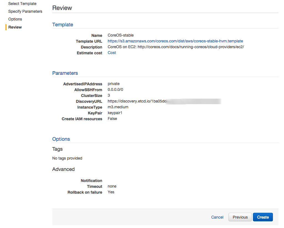Click the CoreOS on EC2 description text
The height and width of the screenshot is (228, 284).
[x=176, y=47]
